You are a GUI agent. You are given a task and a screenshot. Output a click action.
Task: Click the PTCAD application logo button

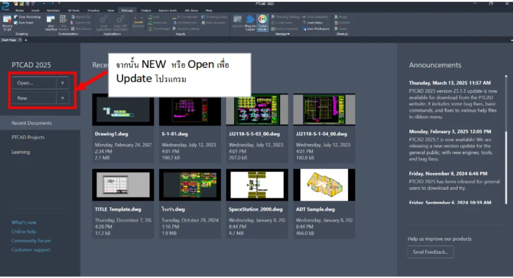(x=6, y=6)
